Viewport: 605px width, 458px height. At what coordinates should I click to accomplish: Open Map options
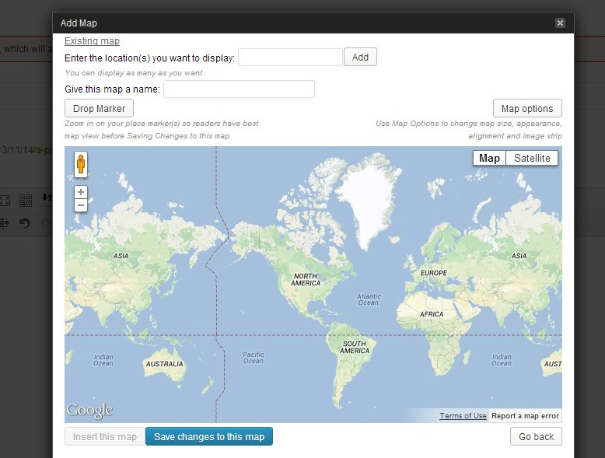(527, 108)
